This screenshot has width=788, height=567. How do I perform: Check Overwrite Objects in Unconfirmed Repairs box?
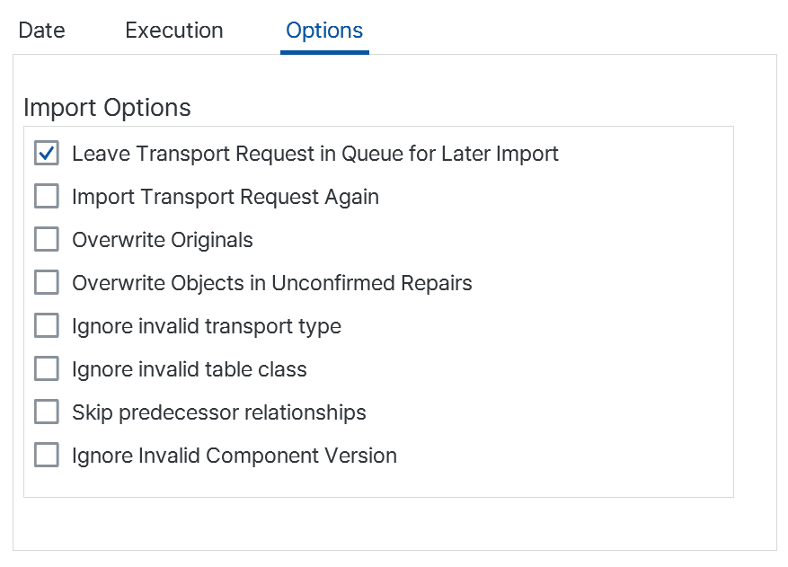[x=47, y=282]
